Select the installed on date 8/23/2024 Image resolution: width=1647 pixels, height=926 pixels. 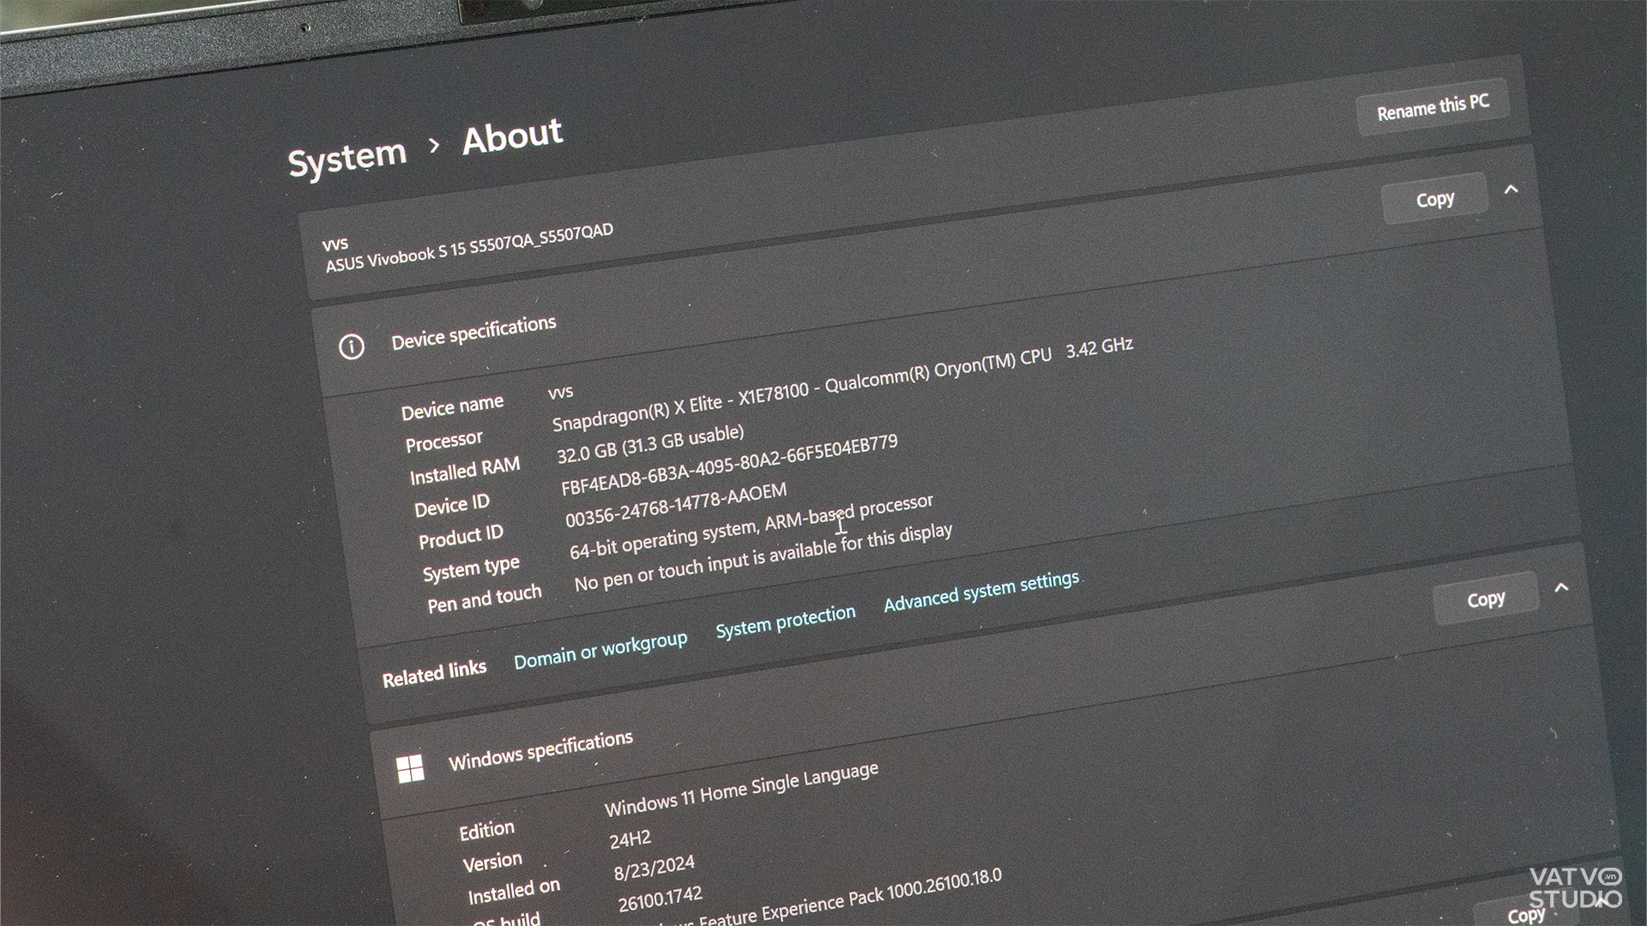click(655, 868)
